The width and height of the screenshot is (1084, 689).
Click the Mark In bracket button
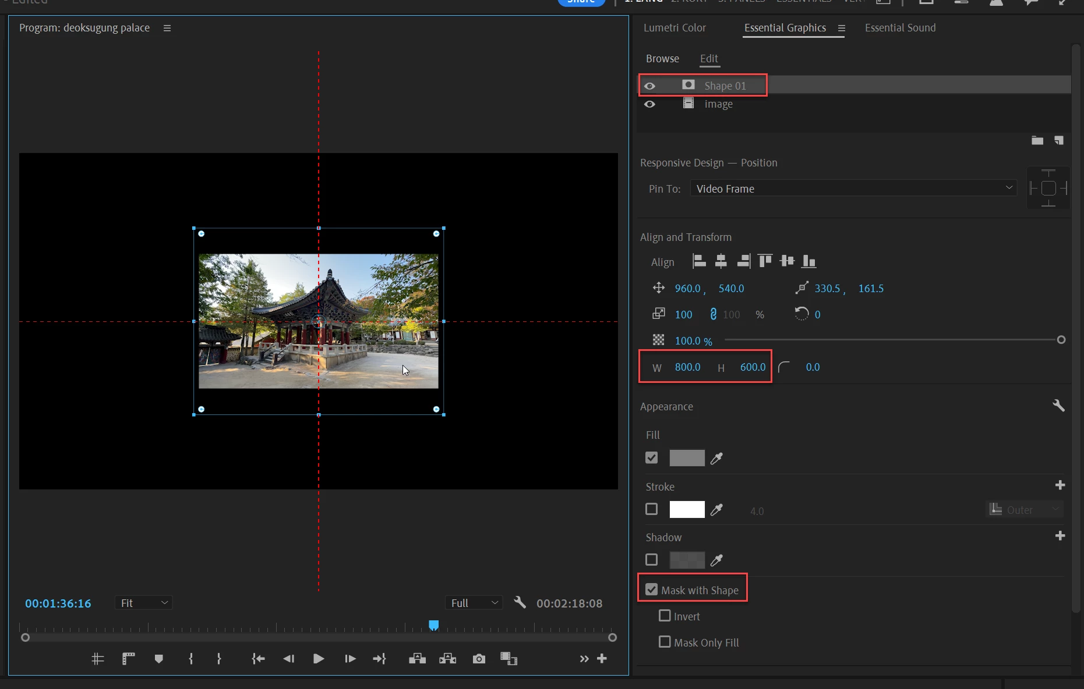[x=191, y=659]
